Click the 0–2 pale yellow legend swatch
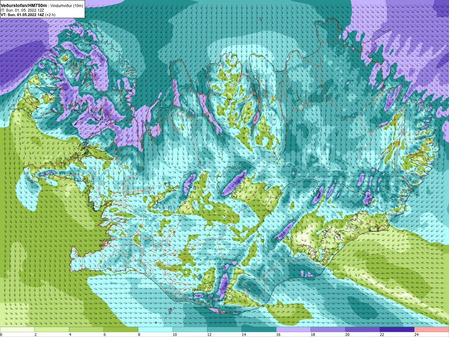The width and height of the screenshot is (449, 337). click(x=17, y=330)
